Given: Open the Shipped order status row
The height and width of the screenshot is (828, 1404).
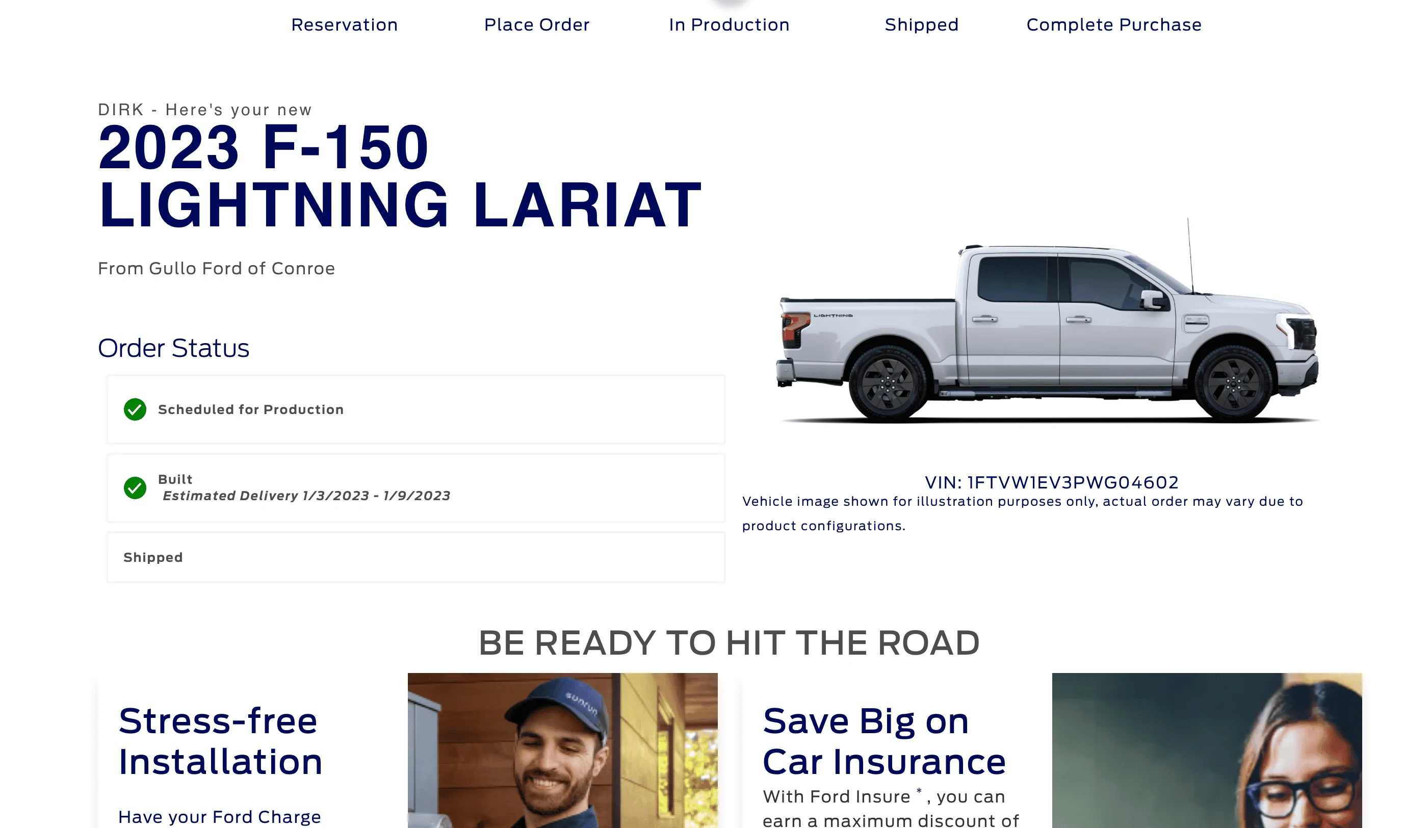Looking at the screenshot, I should point(415,557).
